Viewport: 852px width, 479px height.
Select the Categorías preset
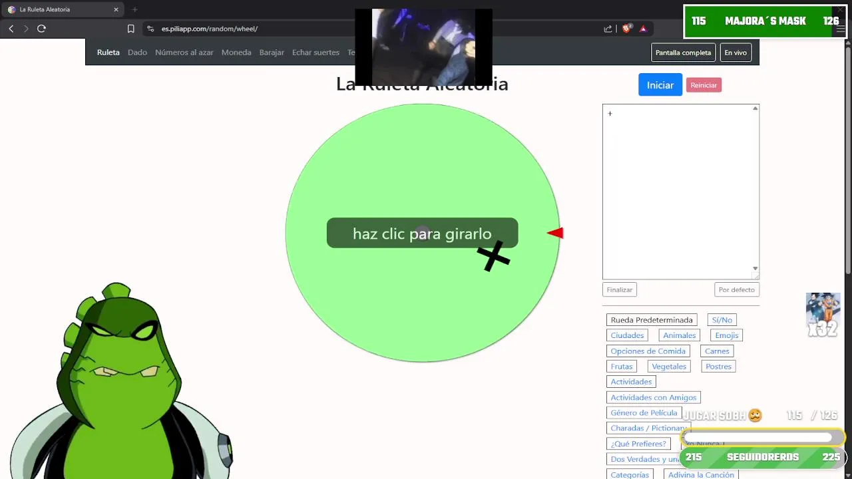[630, 474]
